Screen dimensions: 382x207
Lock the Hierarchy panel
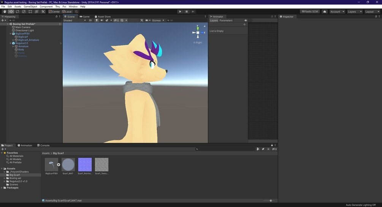coord(57,17)
